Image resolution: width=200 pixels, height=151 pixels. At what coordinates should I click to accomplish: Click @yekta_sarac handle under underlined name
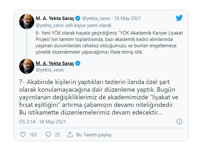point(50,70)
